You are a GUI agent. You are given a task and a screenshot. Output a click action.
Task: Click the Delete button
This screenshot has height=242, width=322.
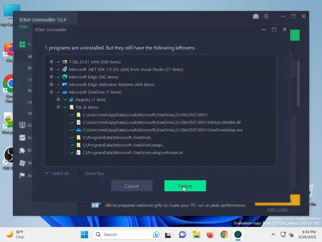(185, 186)
